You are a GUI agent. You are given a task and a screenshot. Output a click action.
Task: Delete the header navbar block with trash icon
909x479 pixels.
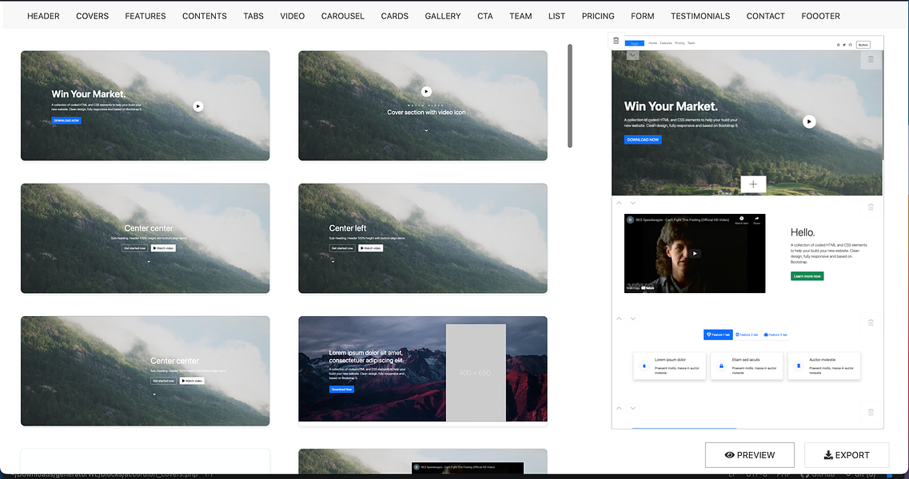[x=616, y=41]
